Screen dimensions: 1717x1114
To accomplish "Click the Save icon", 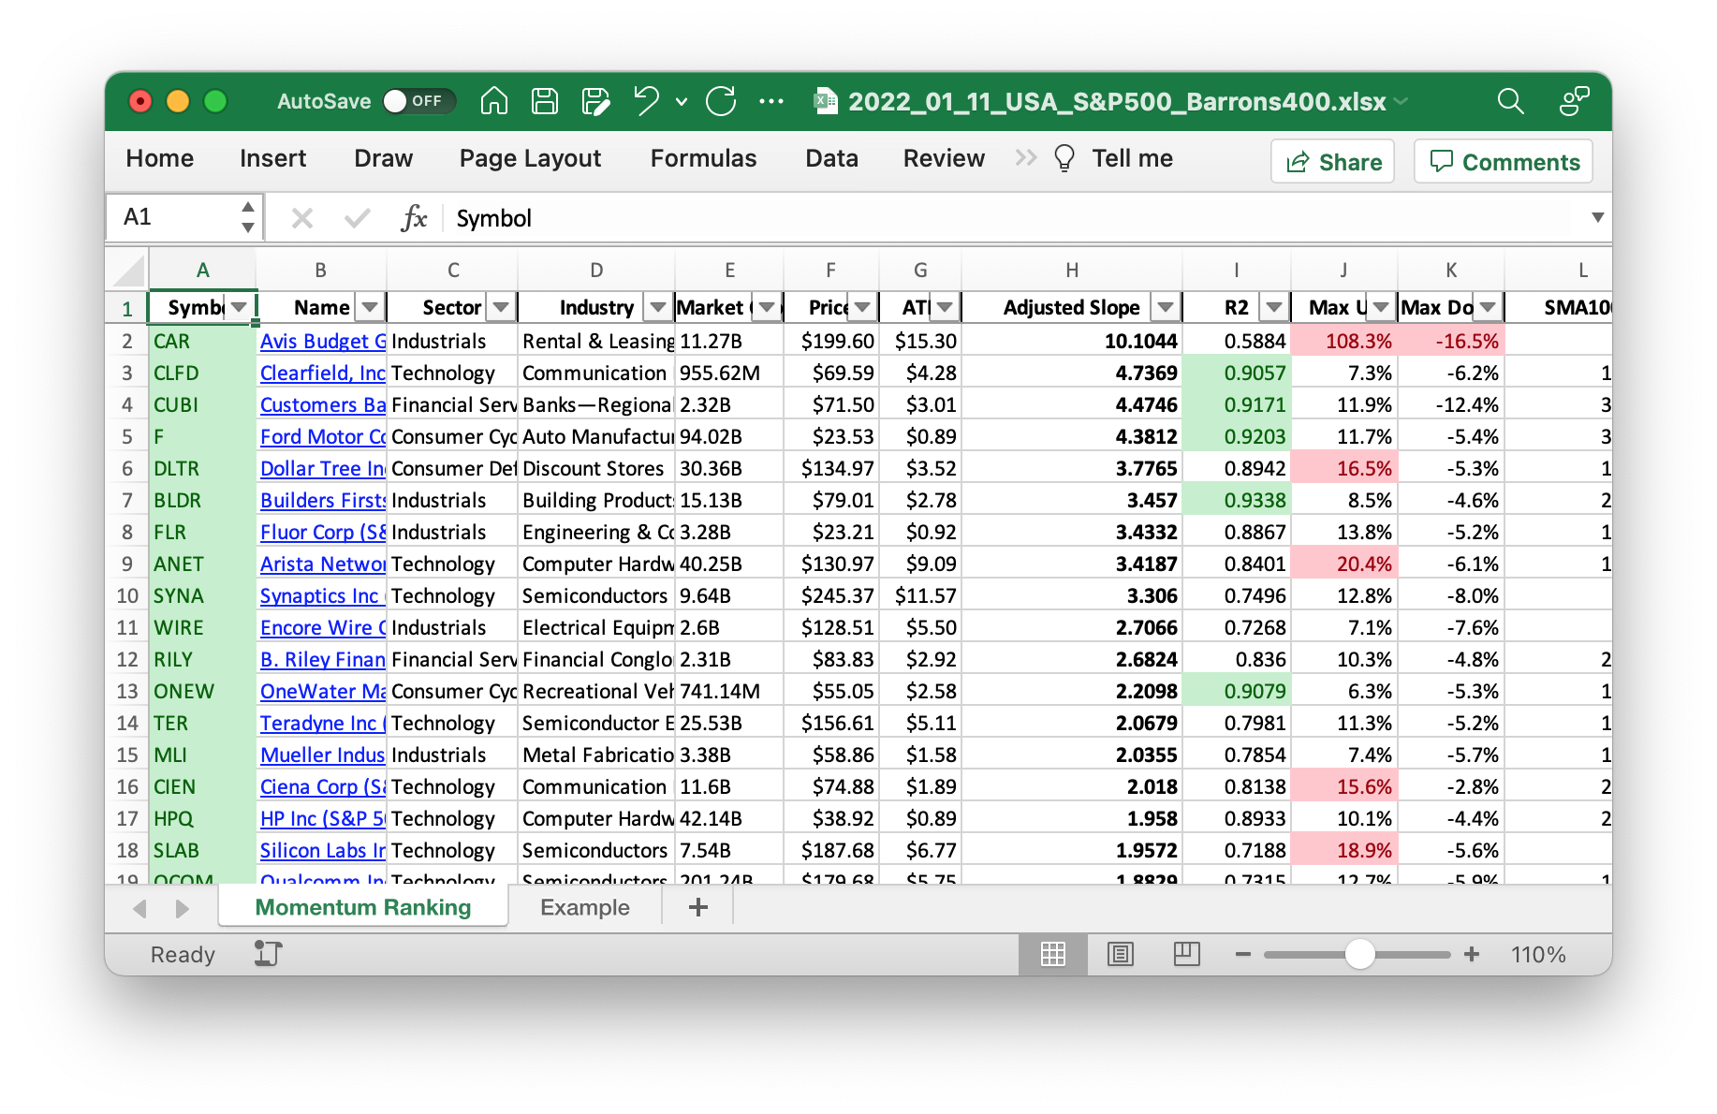I will pyautogui.click(x=544, y=101).
